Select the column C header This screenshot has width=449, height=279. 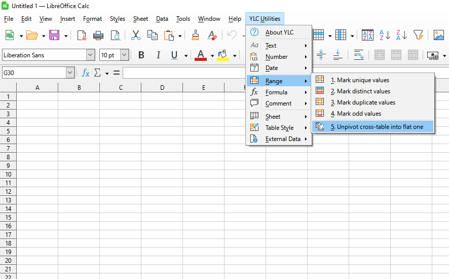tap(121, 88)
